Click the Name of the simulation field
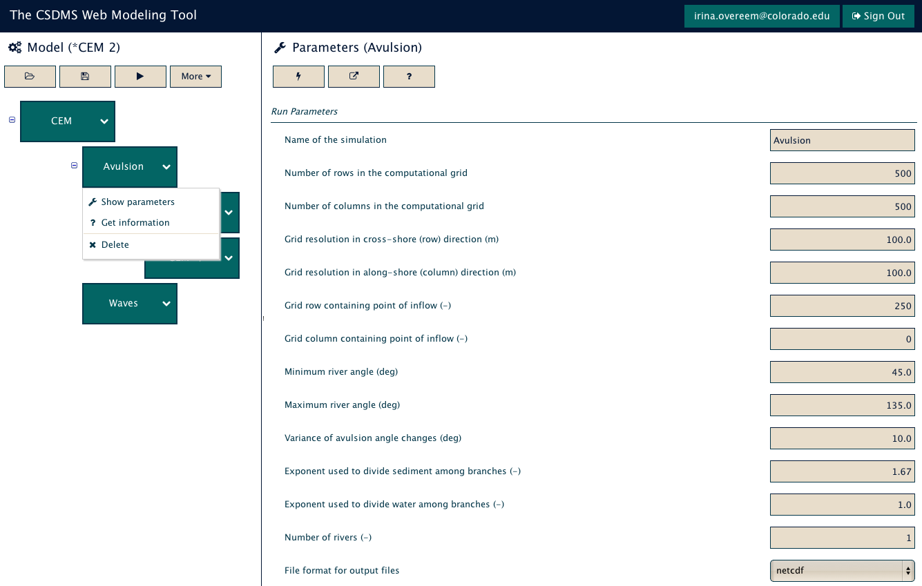 (842, 140)
